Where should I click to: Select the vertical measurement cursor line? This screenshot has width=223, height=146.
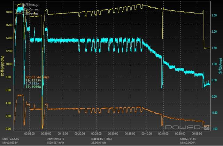pos(22,66)
